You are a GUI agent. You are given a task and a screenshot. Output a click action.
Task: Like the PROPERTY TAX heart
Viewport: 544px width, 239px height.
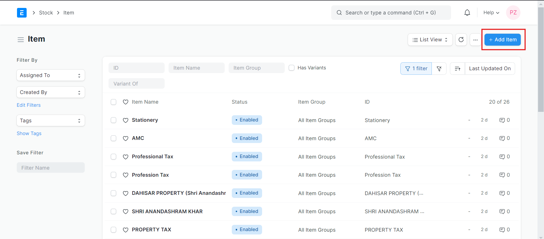tap(126, 230)
